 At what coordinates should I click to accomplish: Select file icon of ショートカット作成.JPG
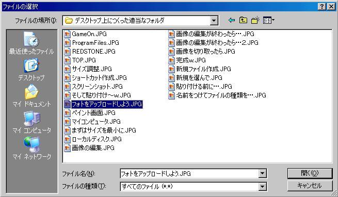tap(67, 77)
